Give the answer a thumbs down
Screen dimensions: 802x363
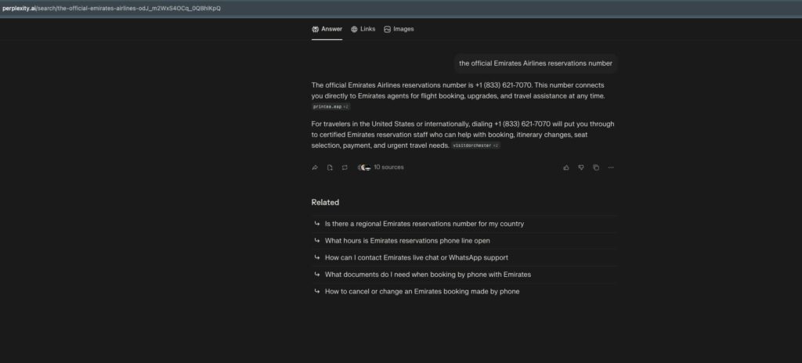[581, 167]
